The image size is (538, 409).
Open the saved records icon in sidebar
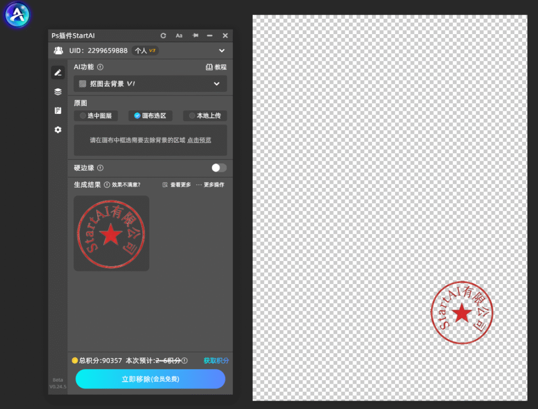tap(58, 110)
